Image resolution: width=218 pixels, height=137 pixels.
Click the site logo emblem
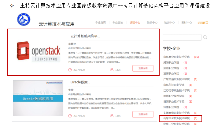click(24, 20)
